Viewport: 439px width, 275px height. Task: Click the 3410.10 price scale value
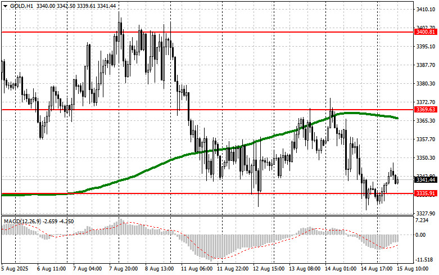pyautogui.click(x=426, y=9)
